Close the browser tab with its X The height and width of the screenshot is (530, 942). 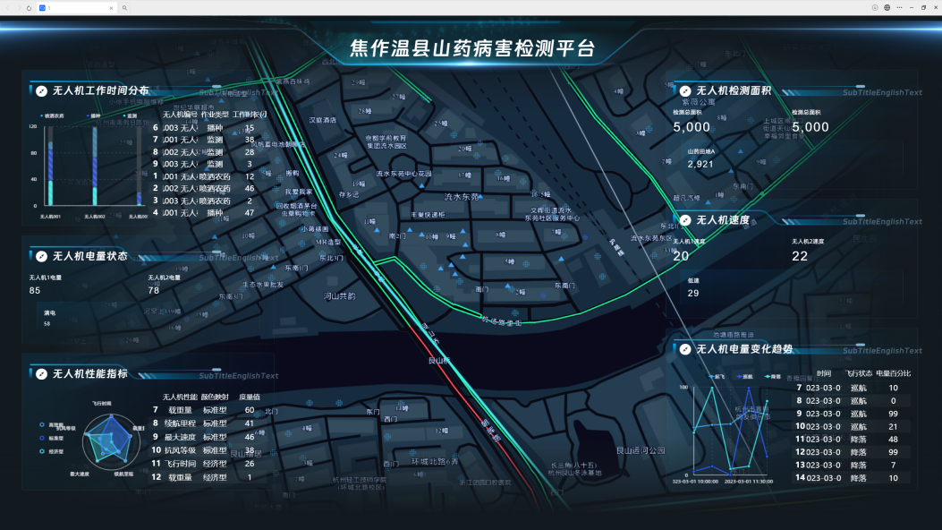pyautogui.click(x=111, y=8)
